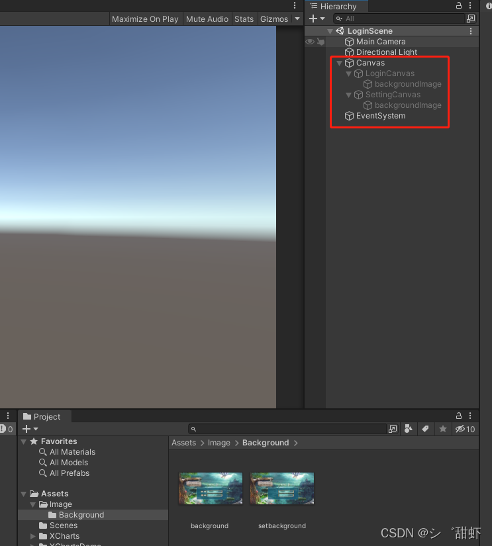The image size is (492, 546).
Task: Switch to the Project tab
Action: [x=44, y=416]
